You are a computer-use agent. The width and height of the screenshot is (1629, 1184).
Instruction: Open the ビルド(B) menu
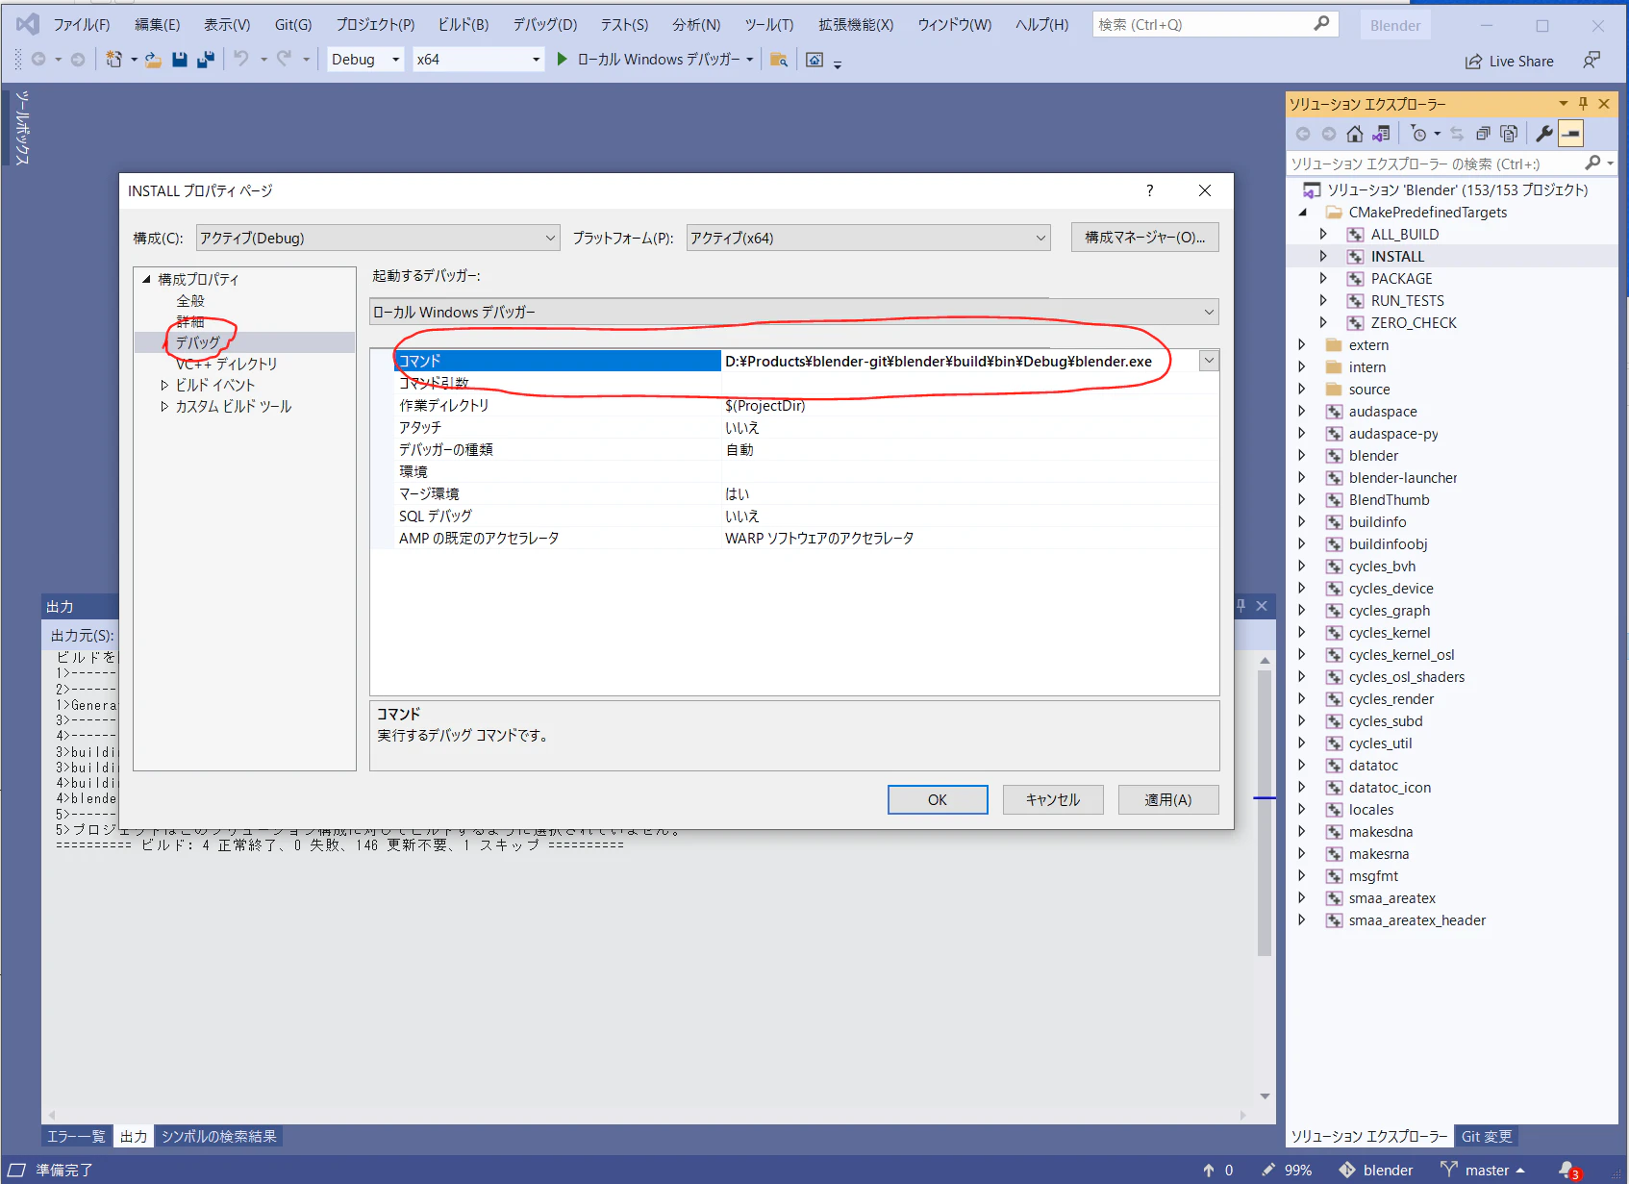(x=464, y=24)
